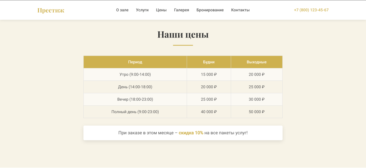
Task: Click the Будни column header
Action: point(209,62)
